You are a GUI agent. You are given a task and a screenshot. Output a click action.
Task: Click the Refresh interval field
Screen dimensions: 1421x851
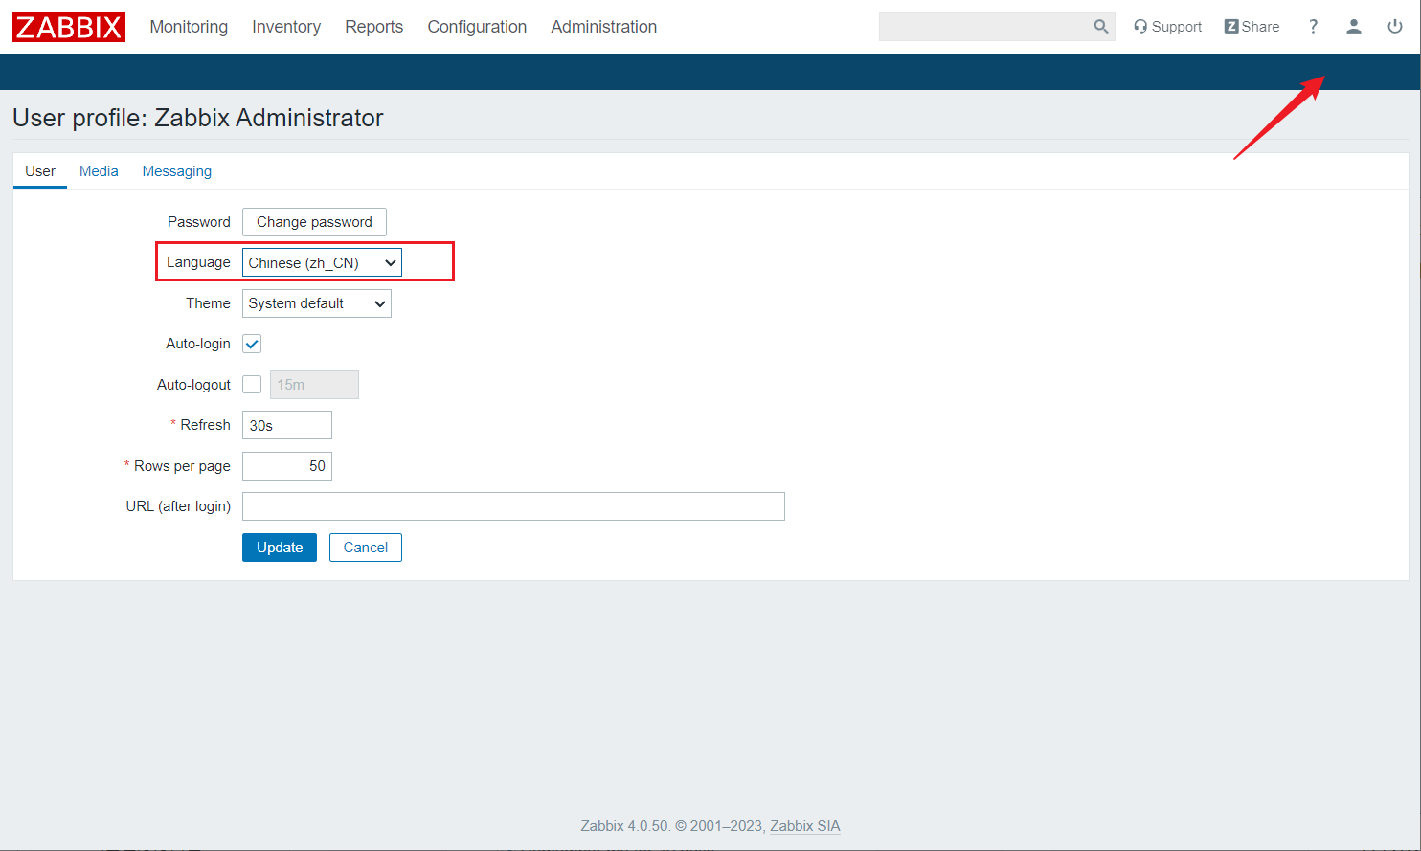coord(287,425)
